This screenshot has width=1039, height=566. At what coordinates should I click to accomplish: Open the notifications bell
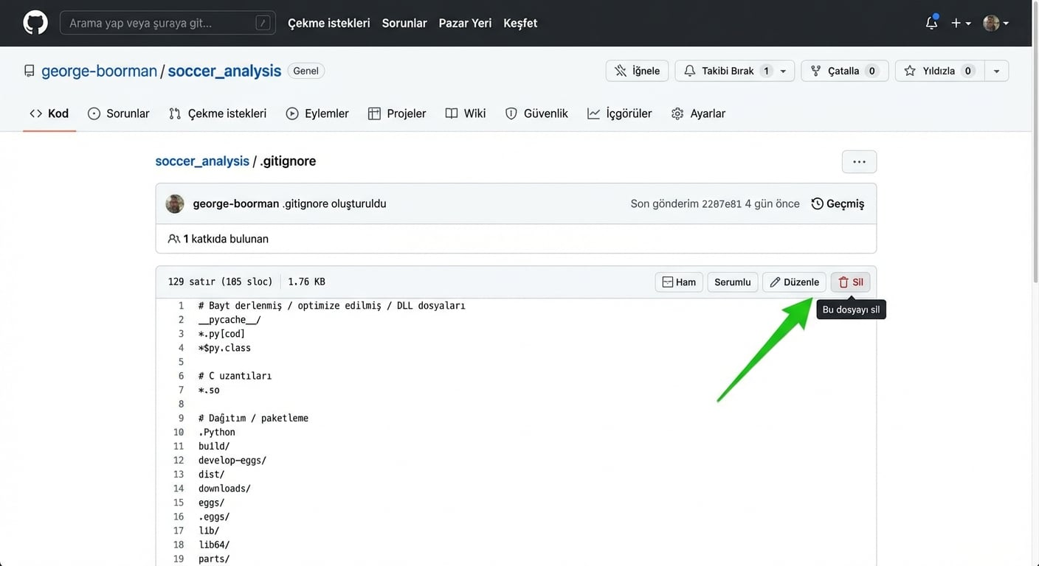[x=931, y=23]
